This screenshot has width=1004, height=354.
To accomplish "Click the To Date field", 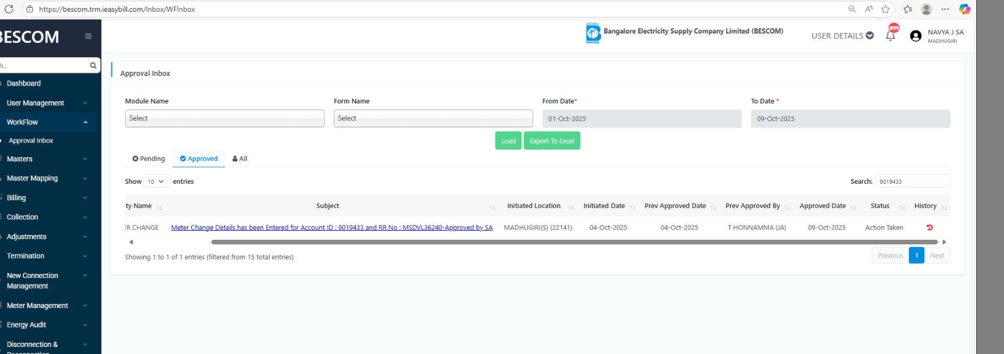I will tap(851, 119).
